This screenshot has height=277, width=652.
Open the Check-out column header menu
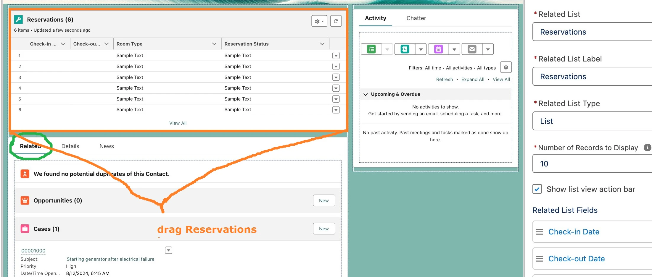tap(107, 44)
